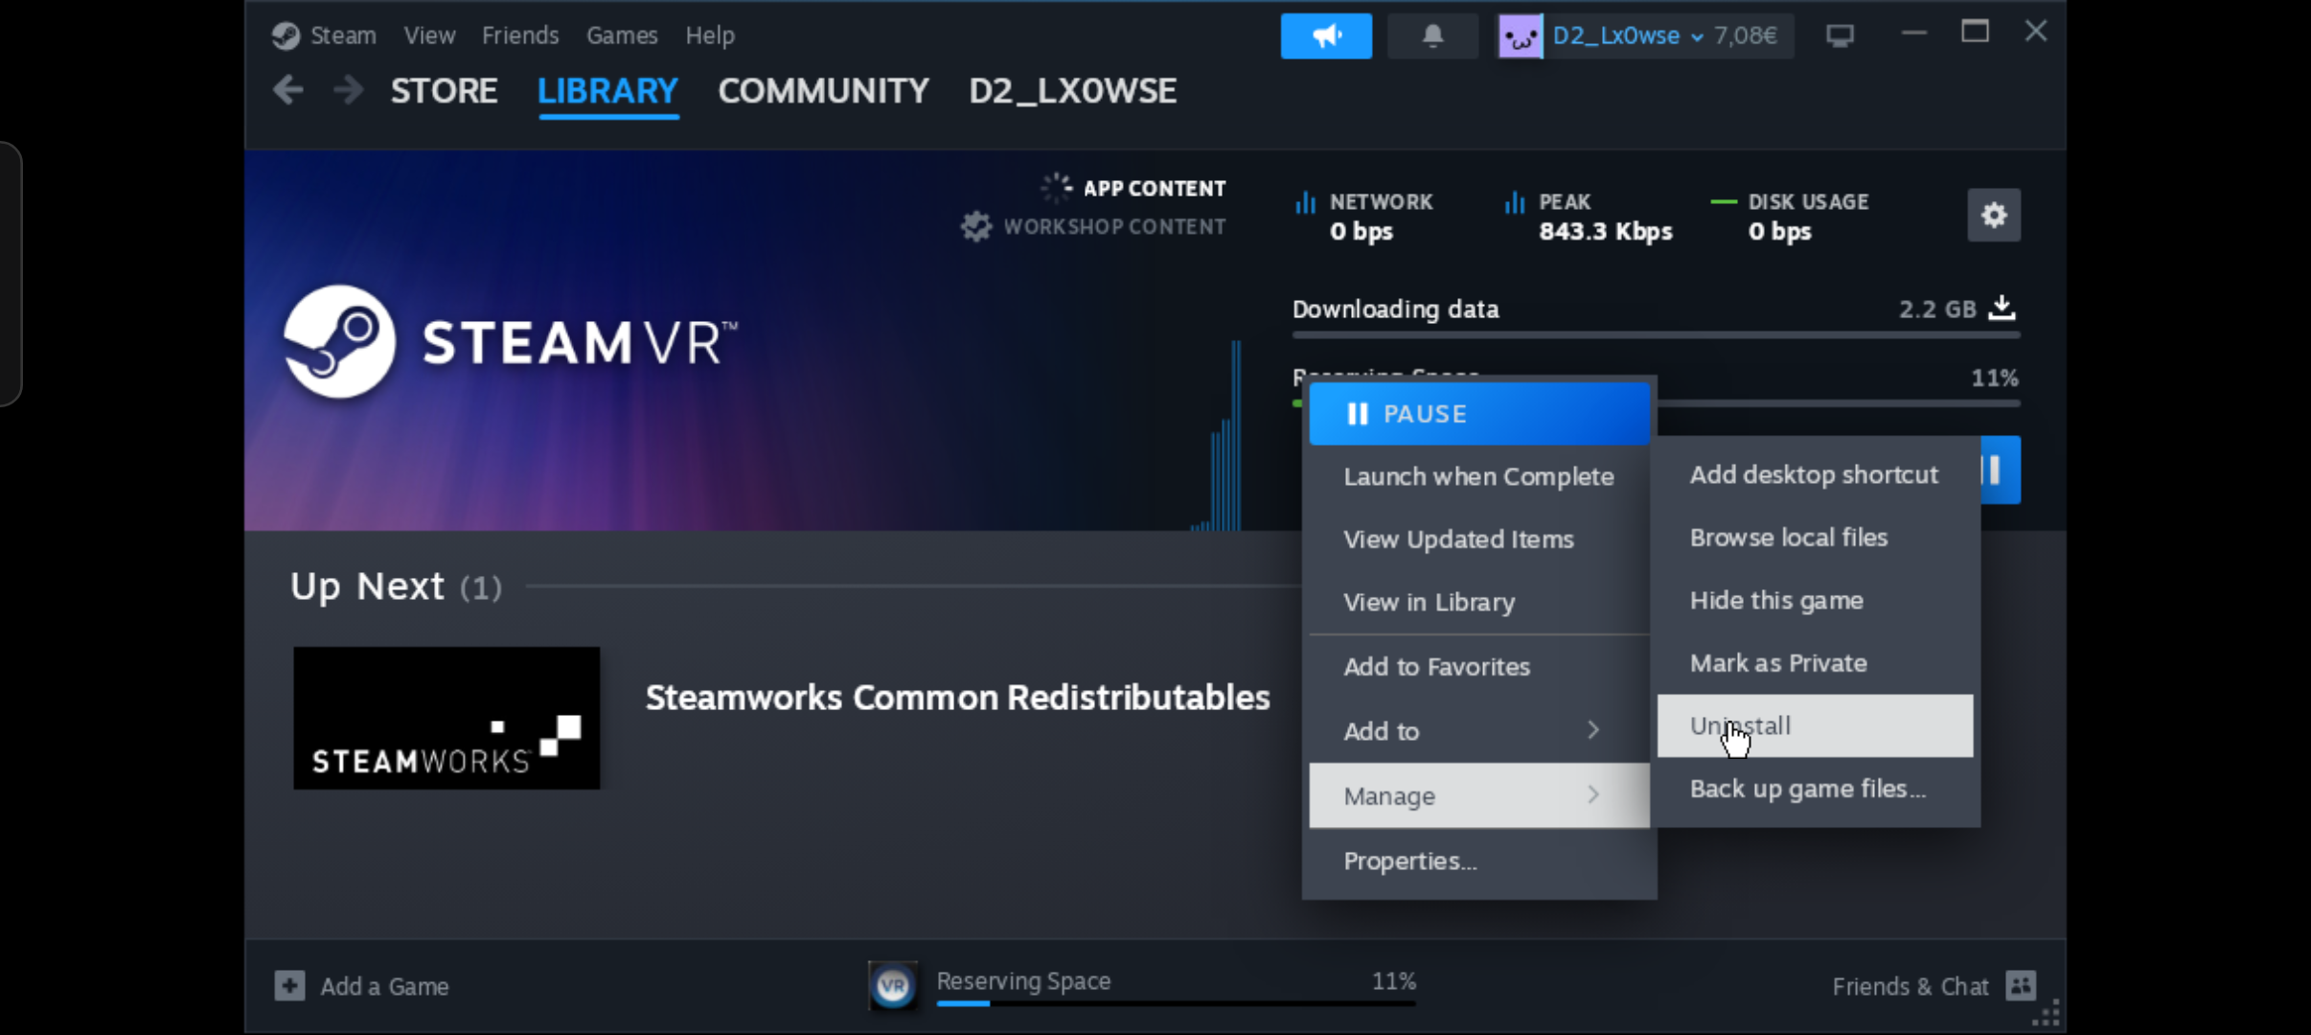Click the Friends & Chat icon

coord(2021,985)
